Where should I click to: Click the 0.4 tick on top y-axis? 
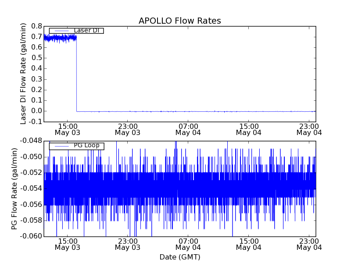(36, 68)
